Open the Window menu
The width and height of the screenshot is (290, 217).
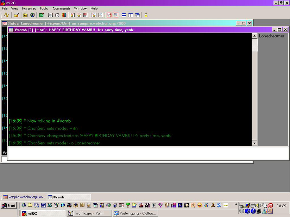pos(80,8)
